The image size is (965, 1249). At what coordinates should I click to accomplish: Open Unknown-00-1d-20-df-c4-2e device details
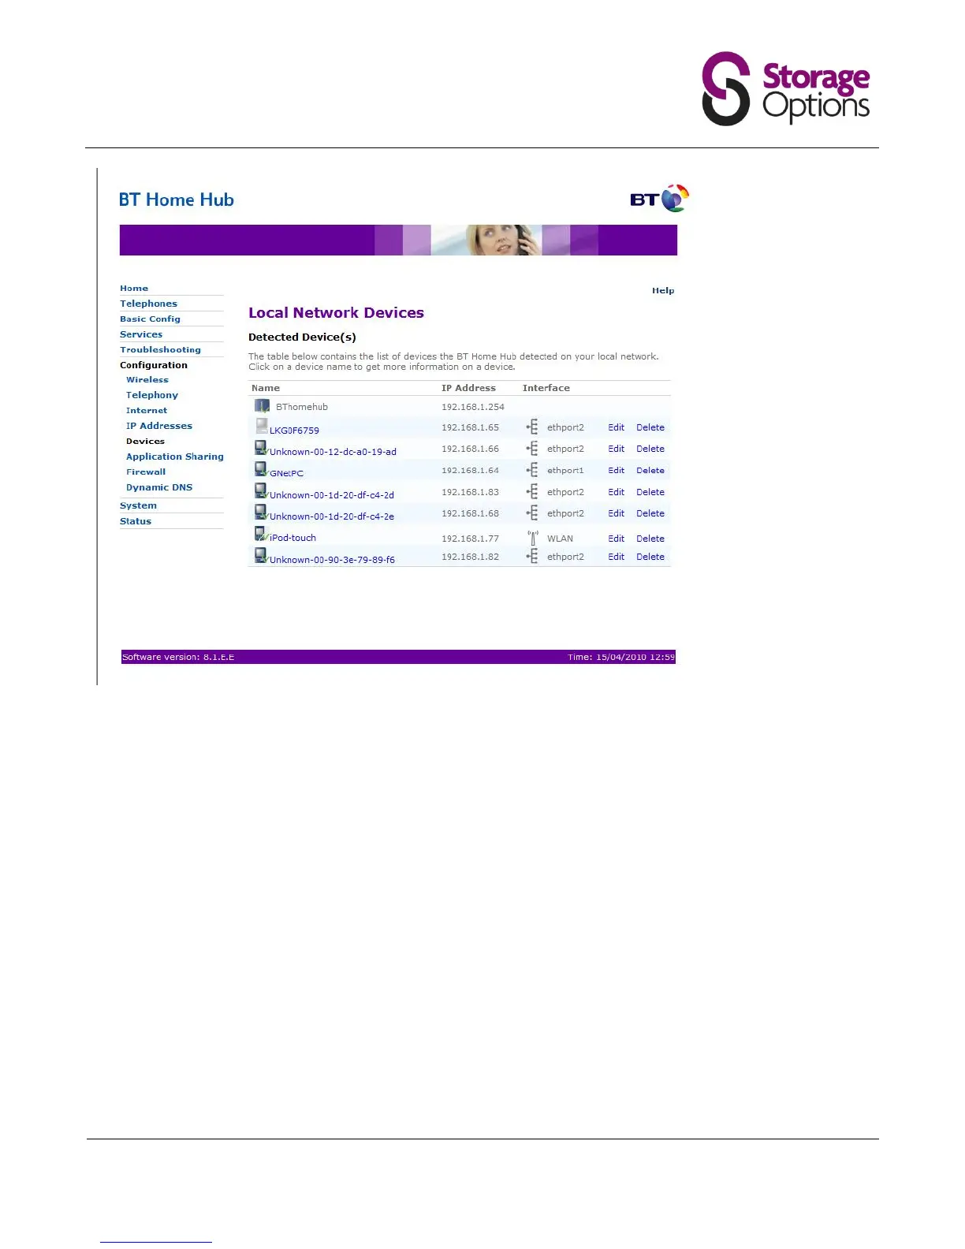pos(332,516)
